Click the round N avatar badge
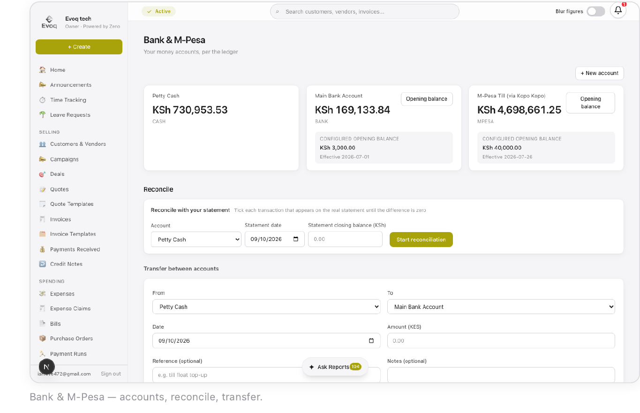 (46, 367)
